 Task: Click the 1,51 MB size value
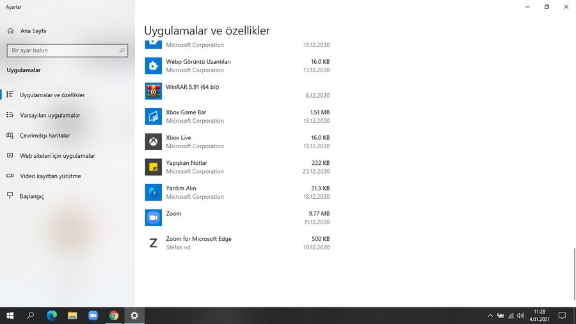pos(320,112)
